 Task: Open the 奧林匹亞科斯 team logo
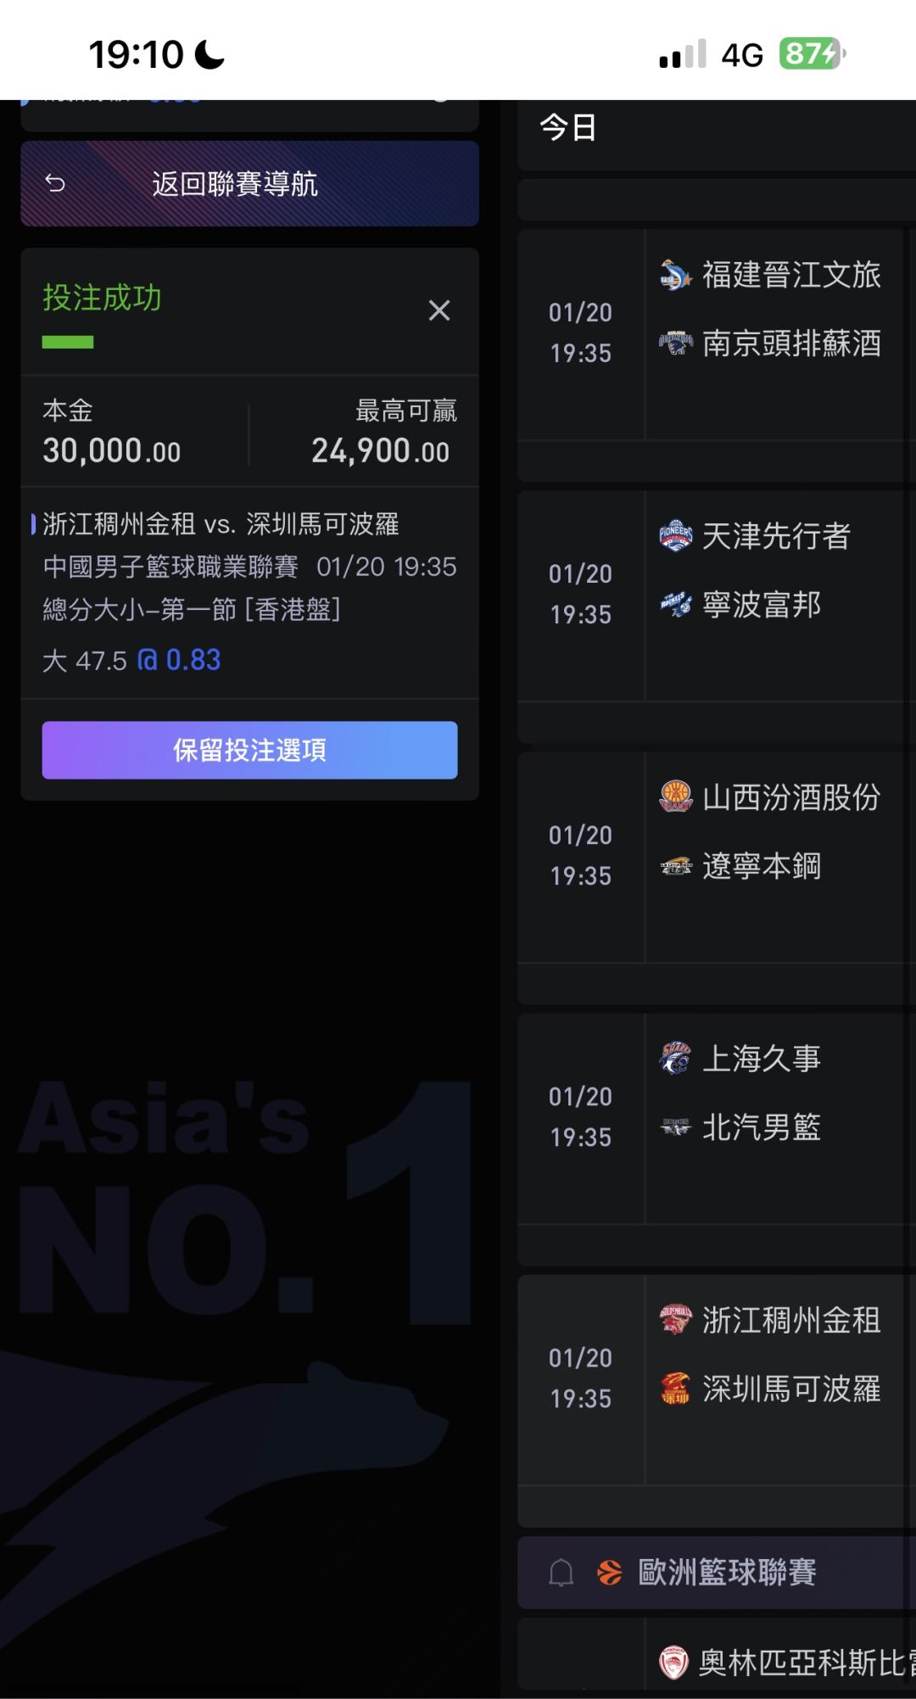pyautogui.click(x=674, y=1663)
